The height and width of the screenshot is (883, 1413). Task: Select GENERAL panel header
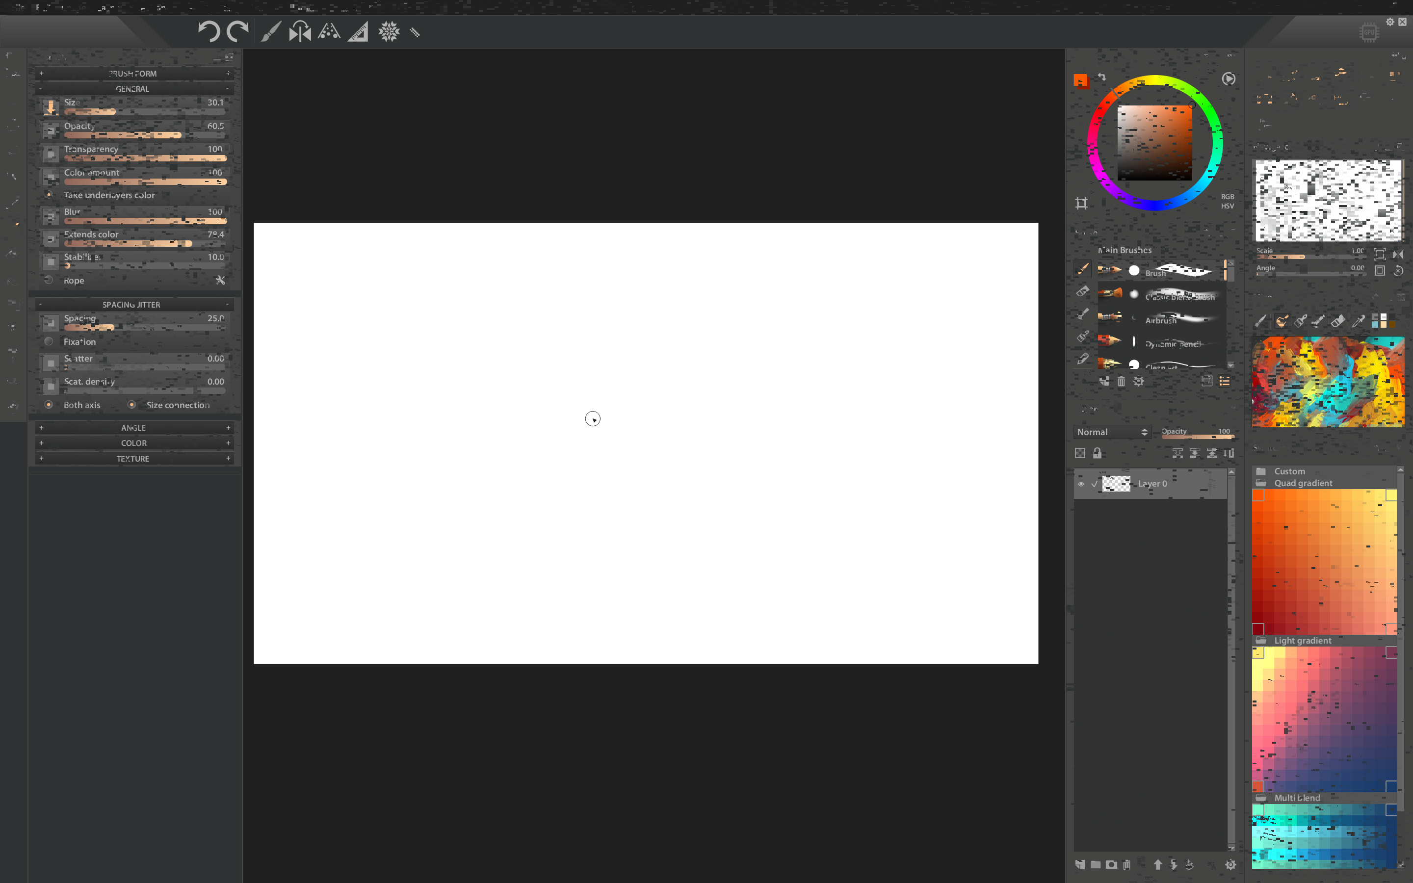tap(133, 87)
